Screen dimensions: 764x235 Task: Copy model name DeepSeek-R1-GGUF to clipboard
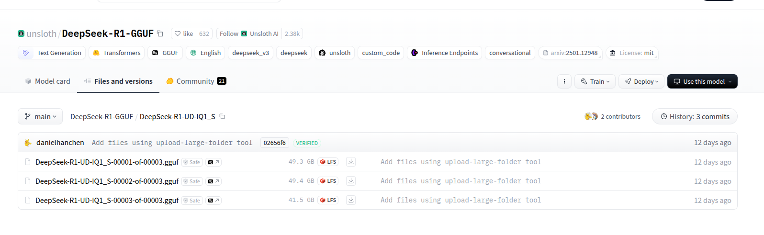pos(160,34)
